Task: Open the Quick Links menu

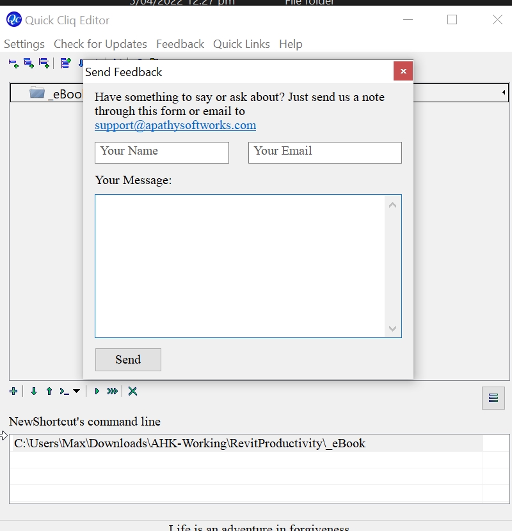Action: pyautogui.click(x=241, y=44)
